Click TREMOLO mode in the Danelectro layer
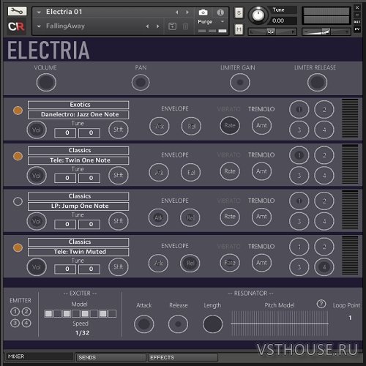366x366 pixels. click(261, 109)
